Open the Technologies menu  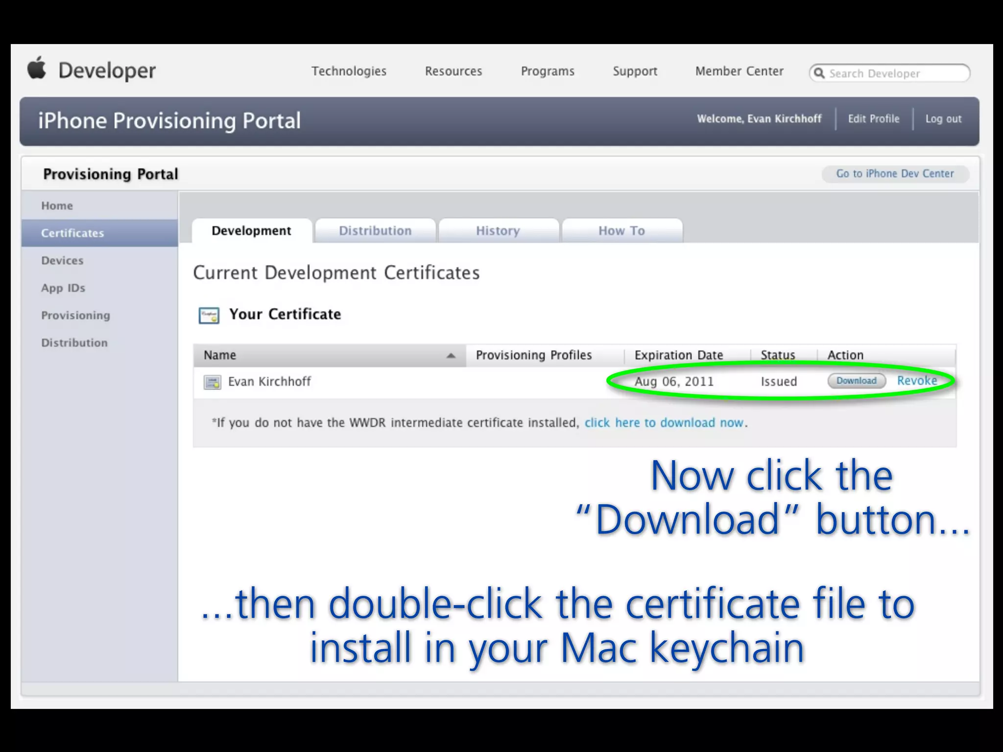349,71
